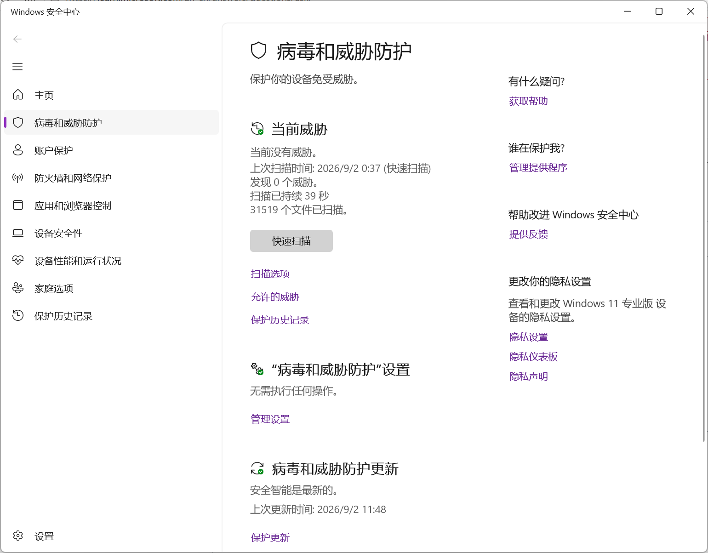Open 设置 at the sidebar bottom
This screenshot has width=708, height=553.
111,536
